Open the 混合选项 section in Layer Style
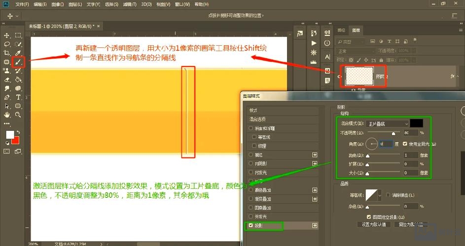 coord(283,119)
